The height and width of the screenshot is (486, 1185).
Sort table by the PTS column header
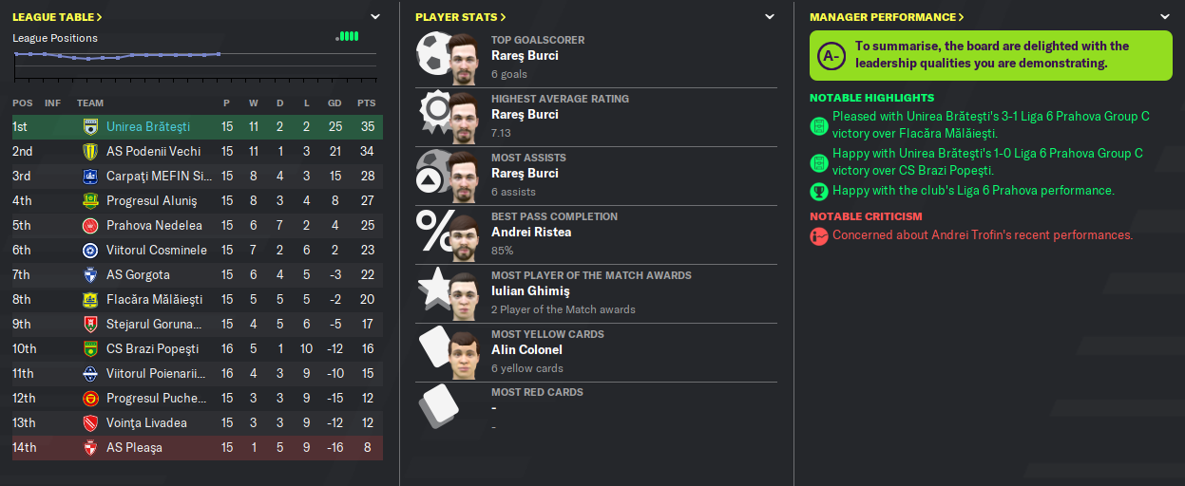[x=366, y=103]
